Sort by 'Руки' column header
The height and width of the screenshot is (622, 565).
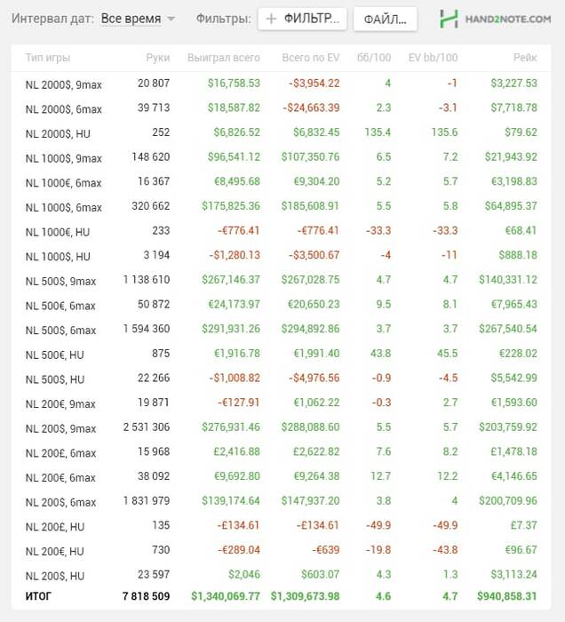[x=157, y=58]
